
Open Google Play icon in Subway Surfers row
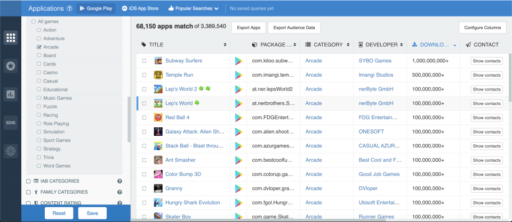click(239, 61)
